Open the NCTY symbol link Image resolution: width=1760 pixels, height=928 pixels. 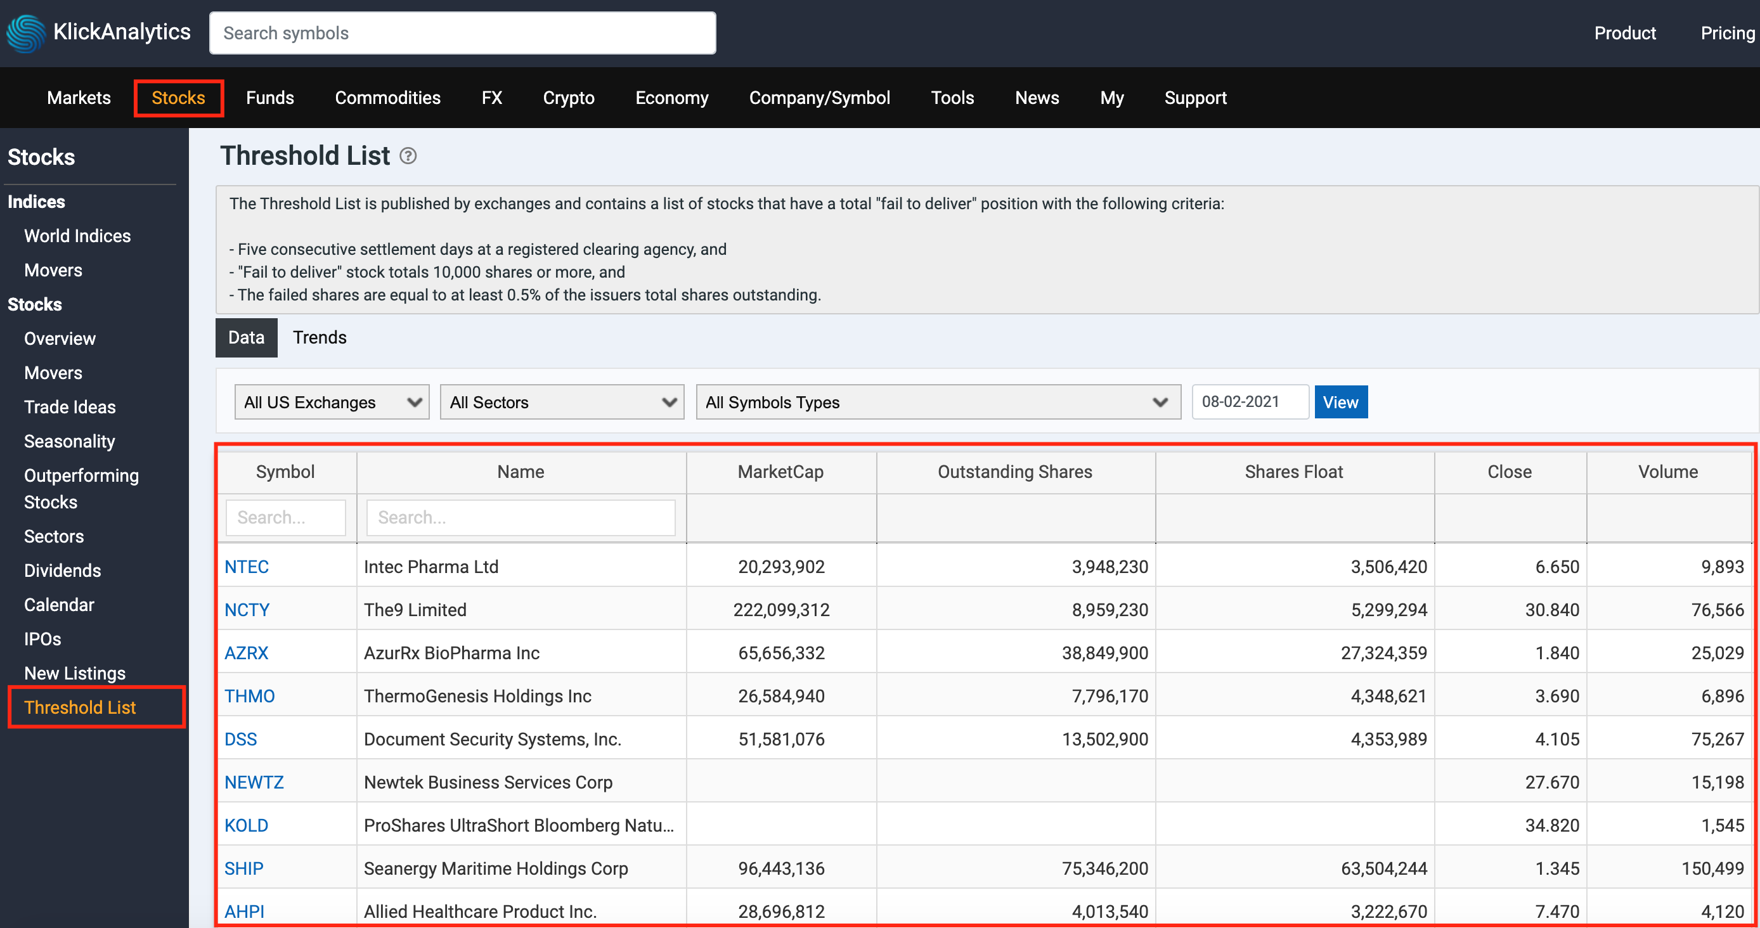click(x=247, y=610)
